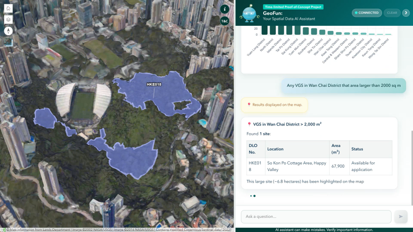Click the "Area (m²)" column header
Image resolution: width=413 pixels, height=232 pixels.
coord(339,149)
